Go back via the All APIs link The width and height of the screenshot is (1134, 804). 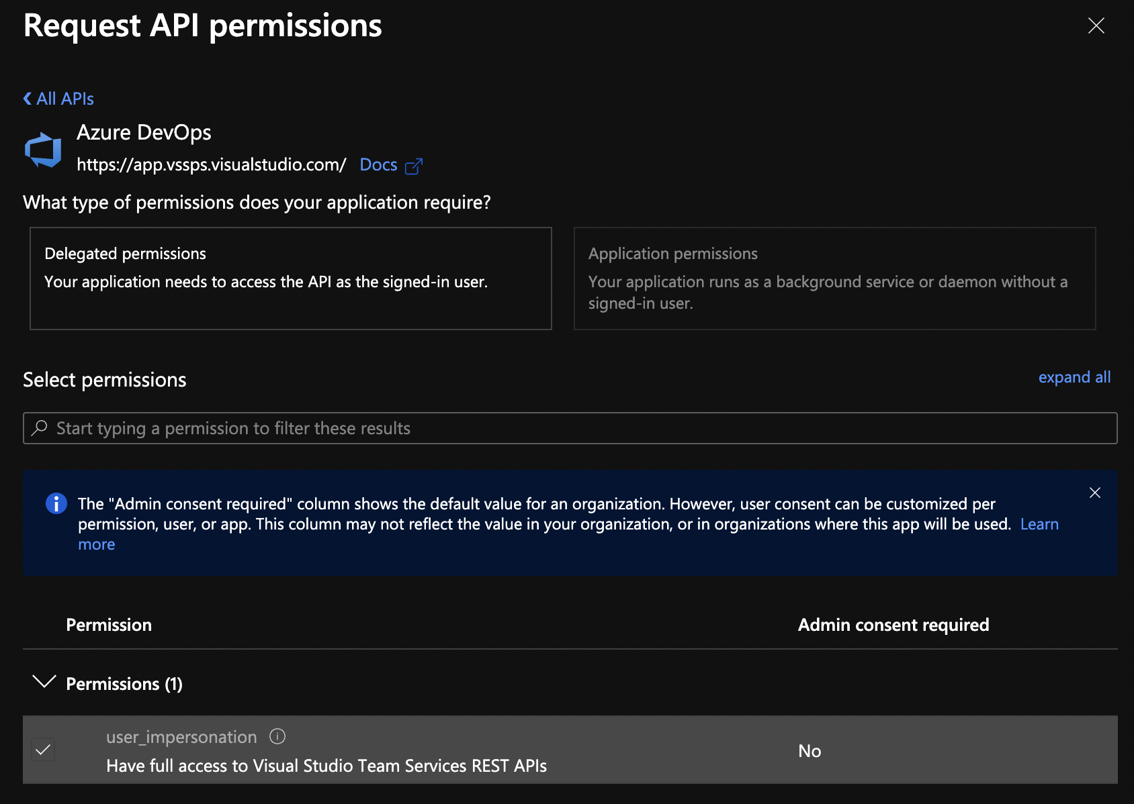coord(59,99)
